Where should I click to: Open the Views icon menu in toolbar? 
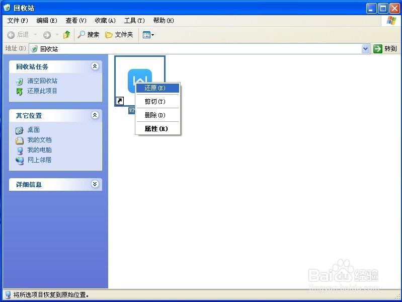[x=148, y=35]
